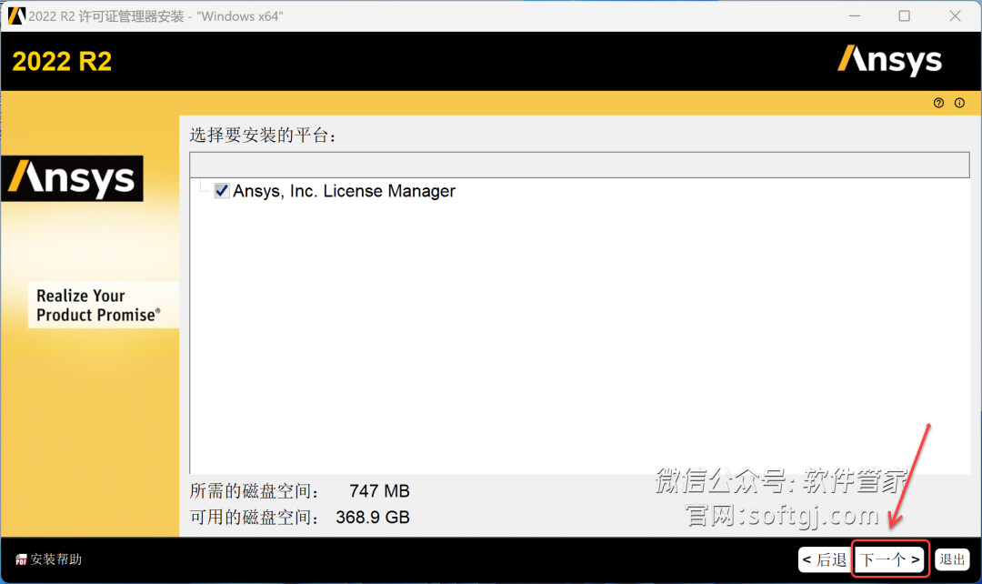Minimize the installer window
This screenshot has width=982, height=584.
(854, 15)
